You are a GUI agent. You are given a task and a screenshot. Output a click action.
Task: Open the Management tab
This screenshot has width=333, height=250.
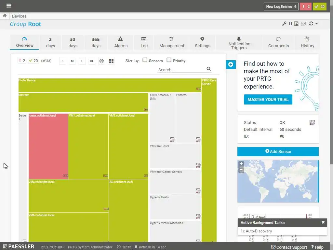(x=172, y=42)
